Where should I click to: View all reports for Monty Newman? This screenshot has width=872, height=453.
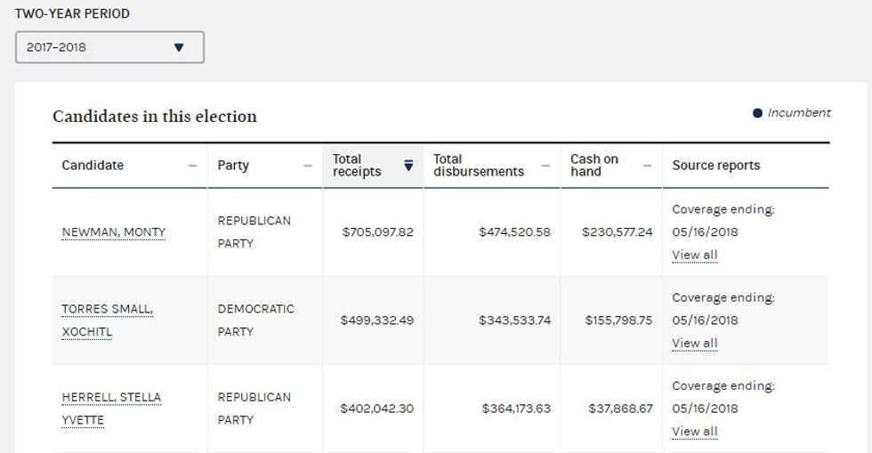pyautogui.click(x=695, y=255)
